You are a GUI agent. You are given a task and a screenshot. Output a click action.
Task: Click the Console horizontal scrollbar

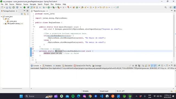[x=102, y=89]
